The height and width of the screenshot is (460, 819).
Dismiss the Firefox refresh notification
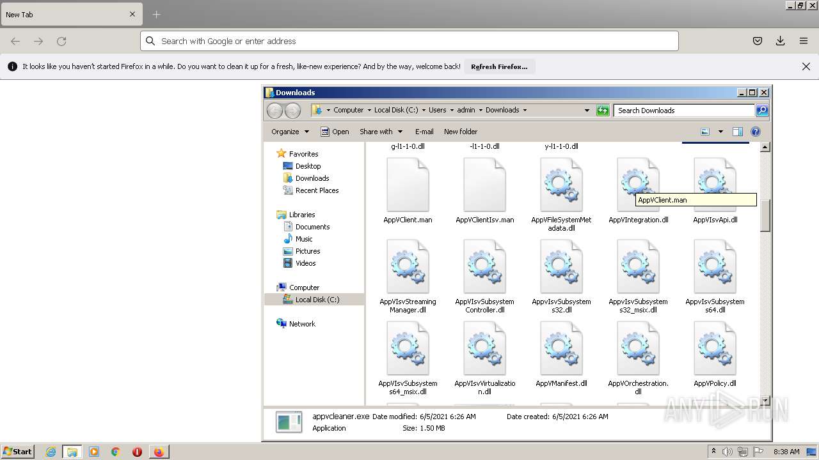[806, 66]
